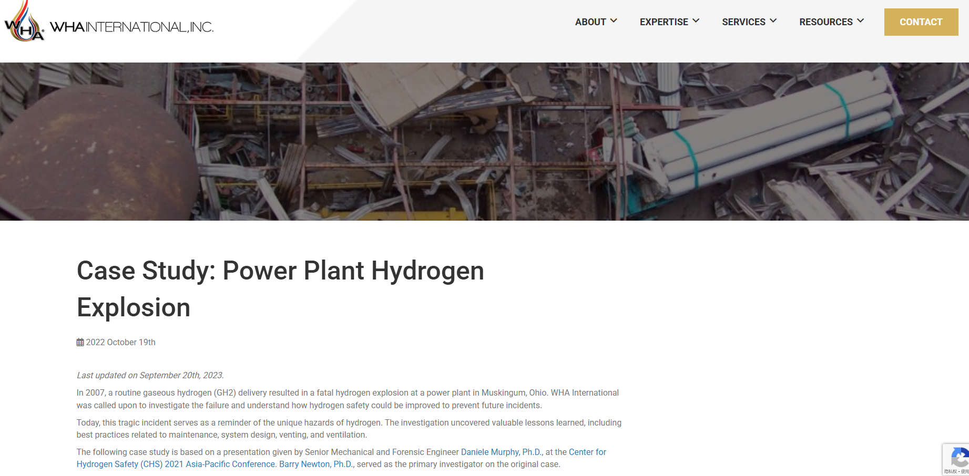The width and height of the screenshot is (969, 476).
Task: Click the 2022 October 19th date text
Action: [x=120, y=342]
